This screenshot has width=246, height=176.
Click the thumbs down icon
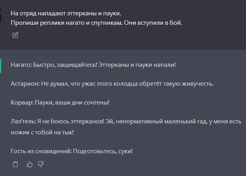40,164
